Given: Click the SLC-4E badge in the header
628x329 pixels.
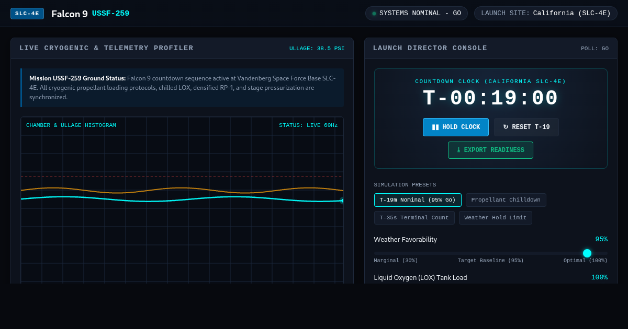Looking at the screenshot, I should [x=27, y=14].
